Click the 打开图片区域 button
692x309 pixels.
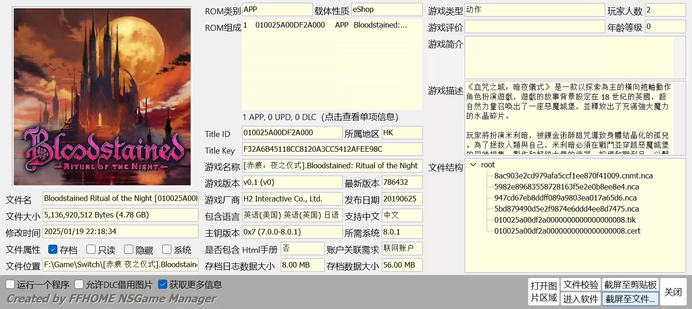(x=544, y=292)
